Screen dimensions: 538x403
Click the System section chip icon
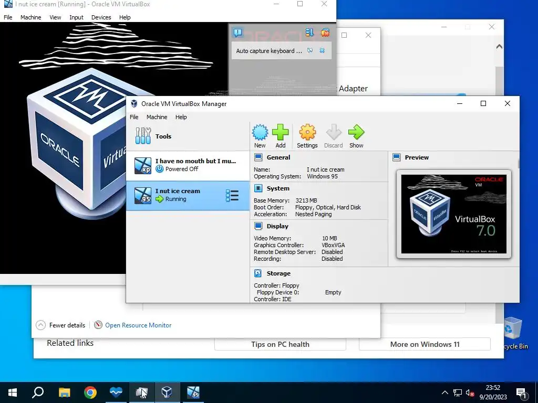[258, 188]
